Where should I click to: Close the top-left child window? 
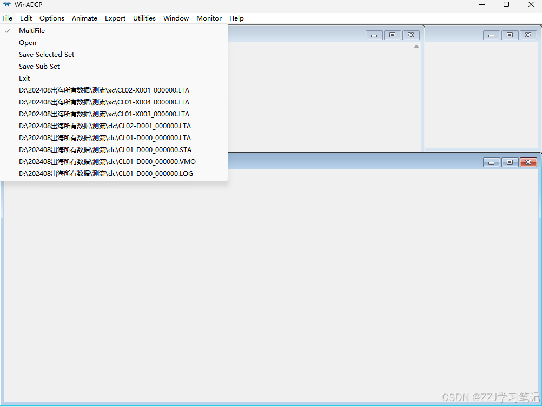[411, 35]
